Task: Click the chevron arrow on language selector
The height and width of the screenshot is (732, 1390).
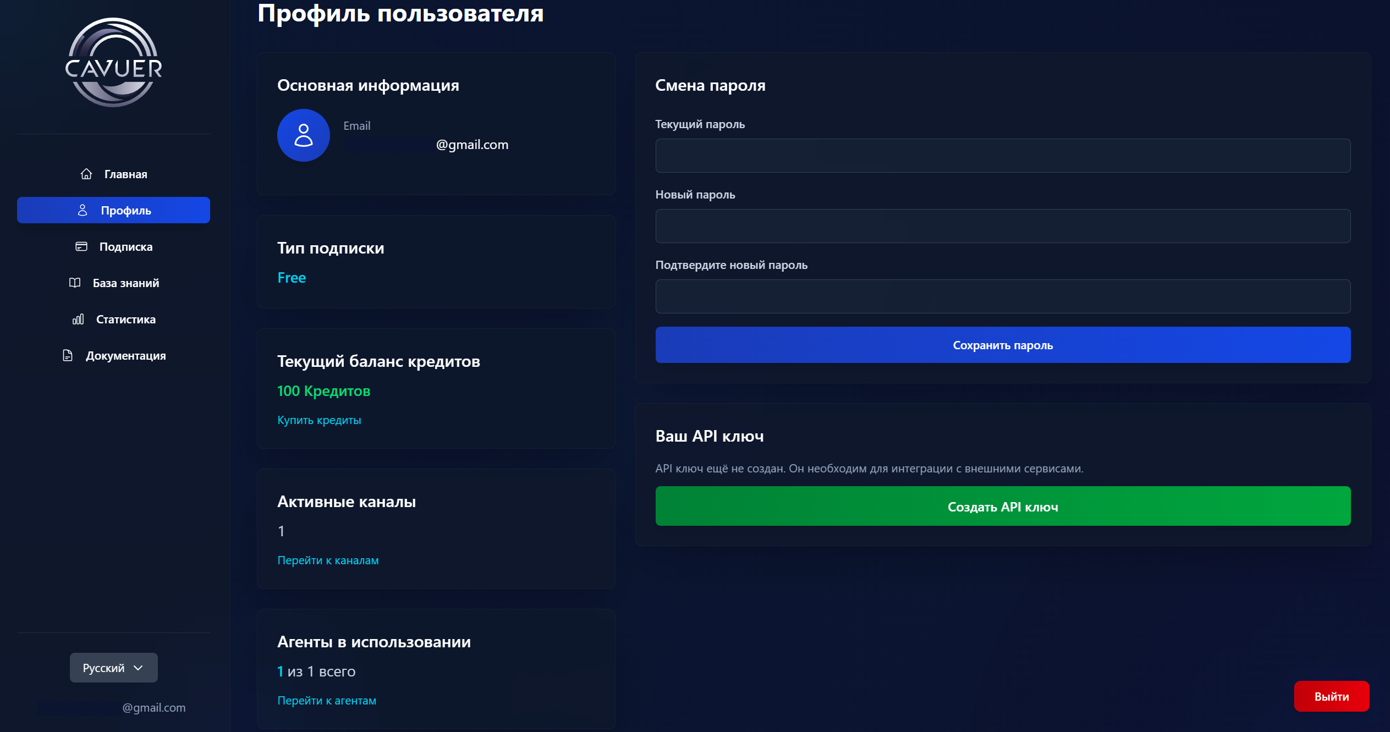Action: 139,668
